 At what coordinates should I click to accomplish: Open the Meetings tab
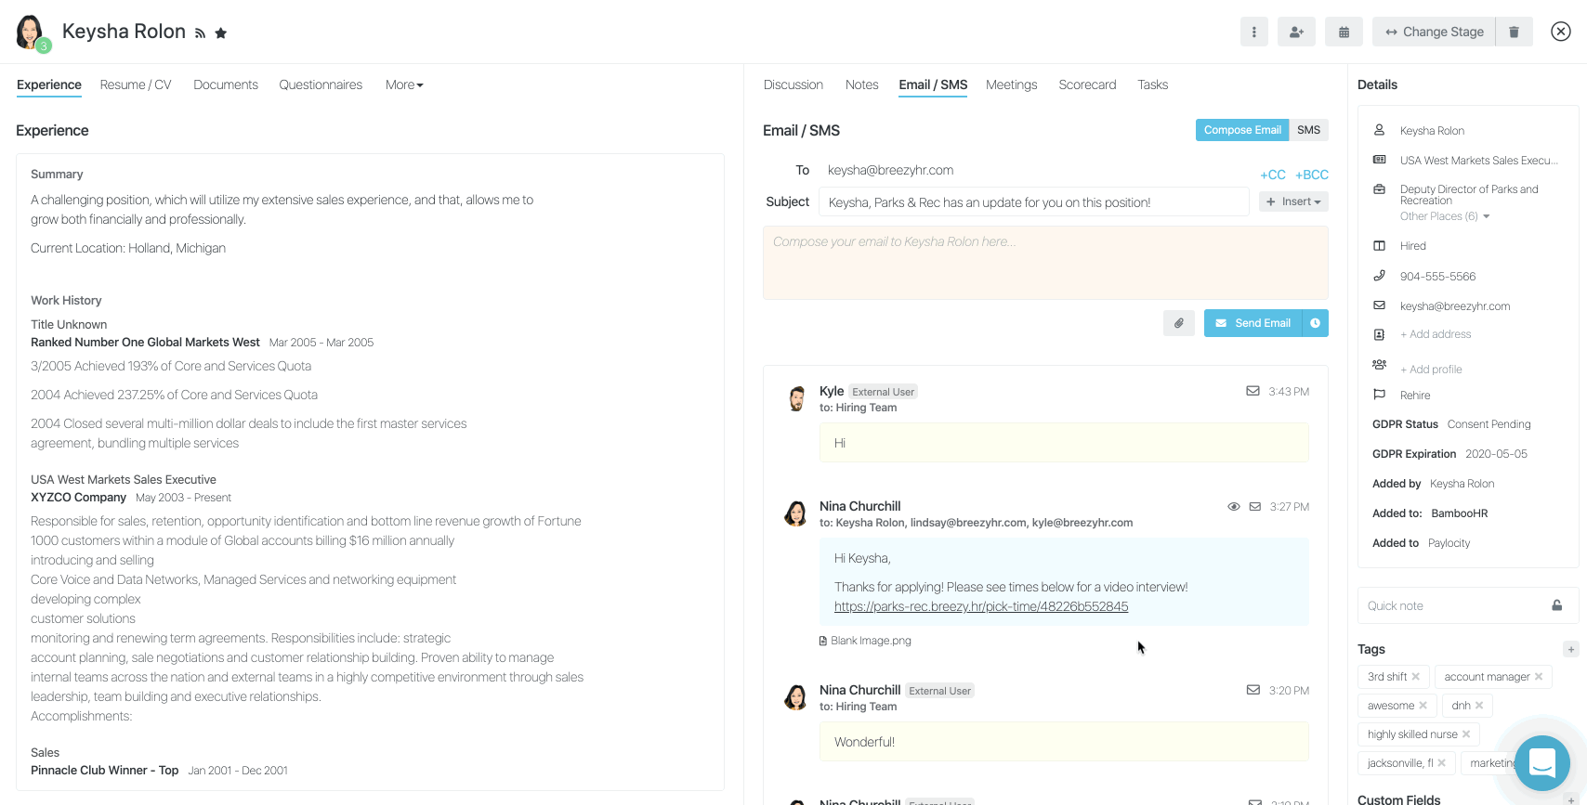pos(1012,84)
